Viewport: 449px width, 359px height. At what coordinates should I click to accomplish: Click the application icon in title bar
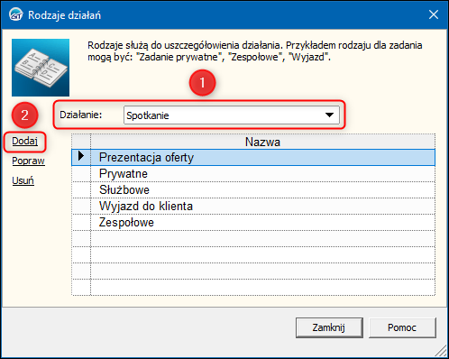click(x=15, y=14)
